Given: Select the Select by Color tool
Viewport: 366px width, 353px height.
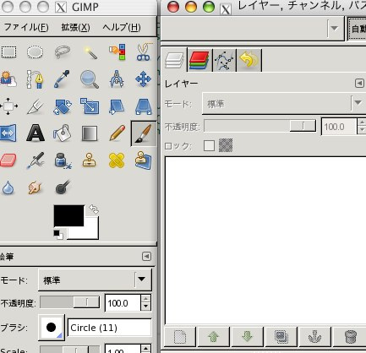Looking at the screenshot, I should [117, 52].
